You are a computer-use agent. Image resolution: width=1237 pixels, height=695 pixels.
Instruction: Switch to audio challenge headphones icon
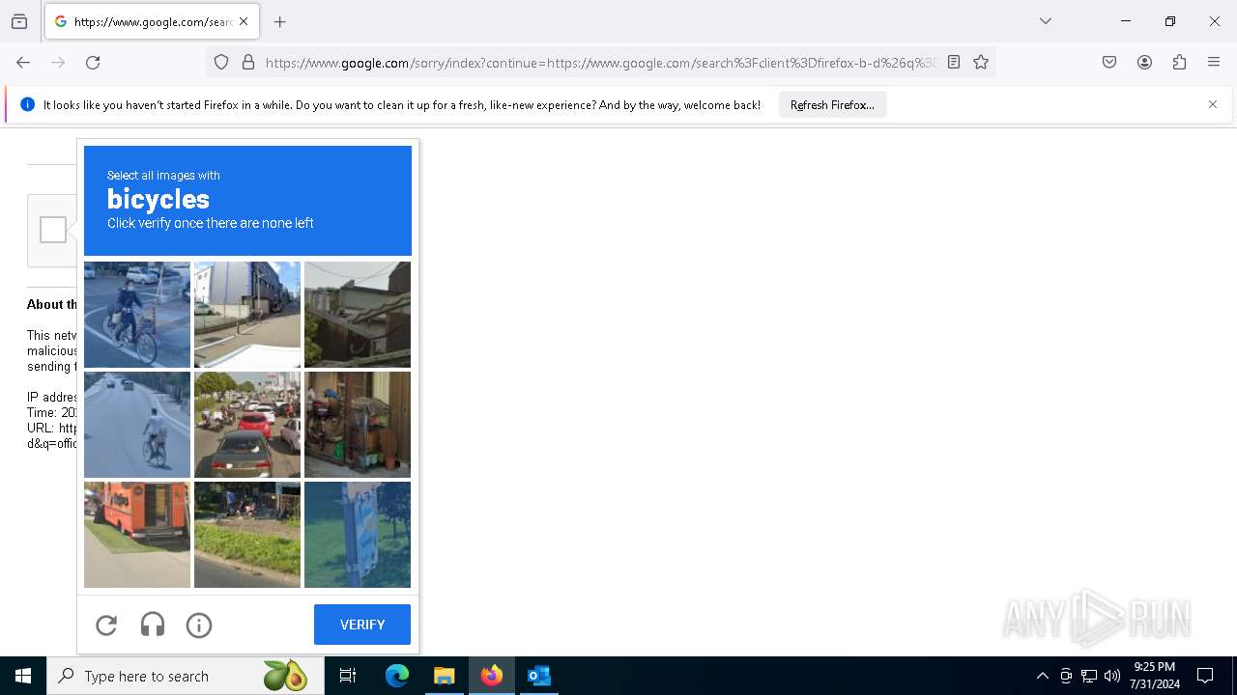[x=153, y=625]
